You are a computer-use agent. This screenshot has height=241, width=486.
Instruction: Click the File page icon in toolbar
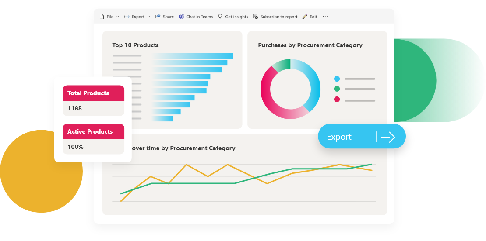[102, 17]
